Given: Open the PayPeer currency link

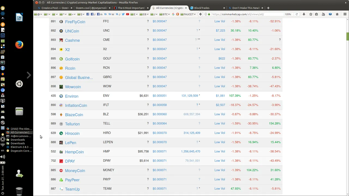Looking at the screenshot, I should 72,180.
